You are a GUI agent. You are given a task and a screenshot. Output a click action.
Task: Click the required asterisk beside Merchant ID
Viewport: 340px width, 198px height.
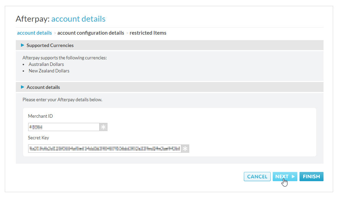point(103,127)
